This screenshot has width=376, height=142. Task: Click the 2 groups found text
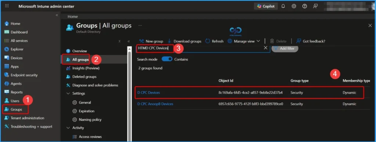[x=150, y=68]
